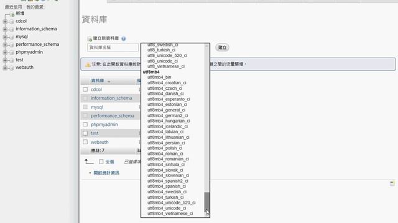Click the console icon at the page's right edge
Image resolution: width=398 pixels, height=223 pixels.
(392, 183)
